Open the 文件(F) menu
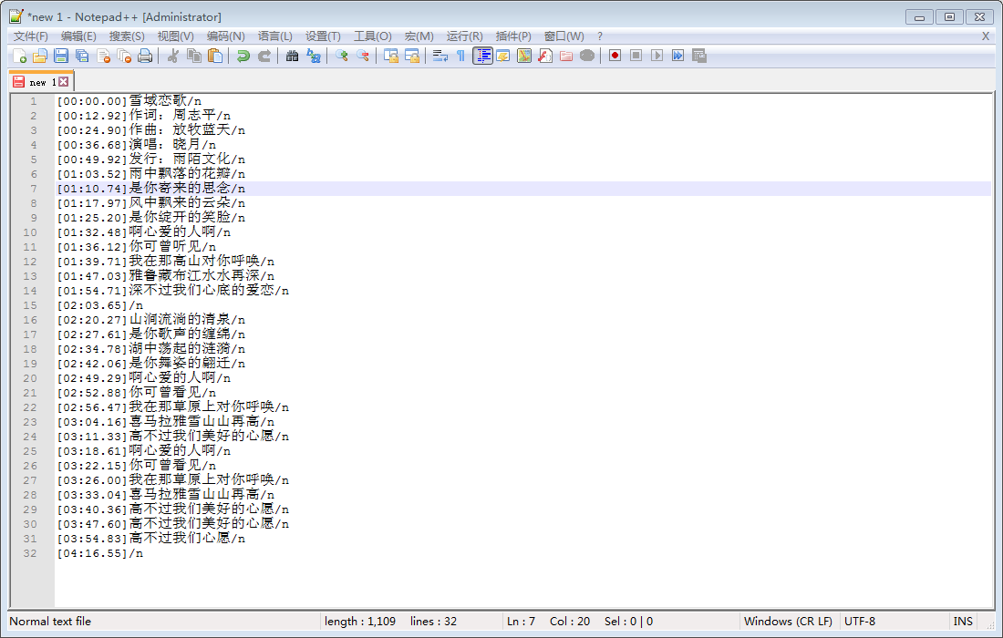1003x638 pixels. [x=31, y=36]
